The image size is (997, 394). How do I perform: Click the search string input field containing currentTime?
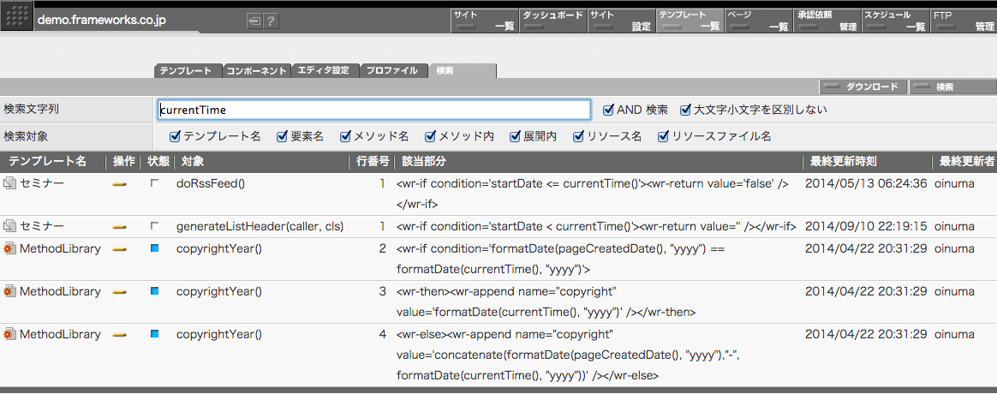[x=373, y=110]
